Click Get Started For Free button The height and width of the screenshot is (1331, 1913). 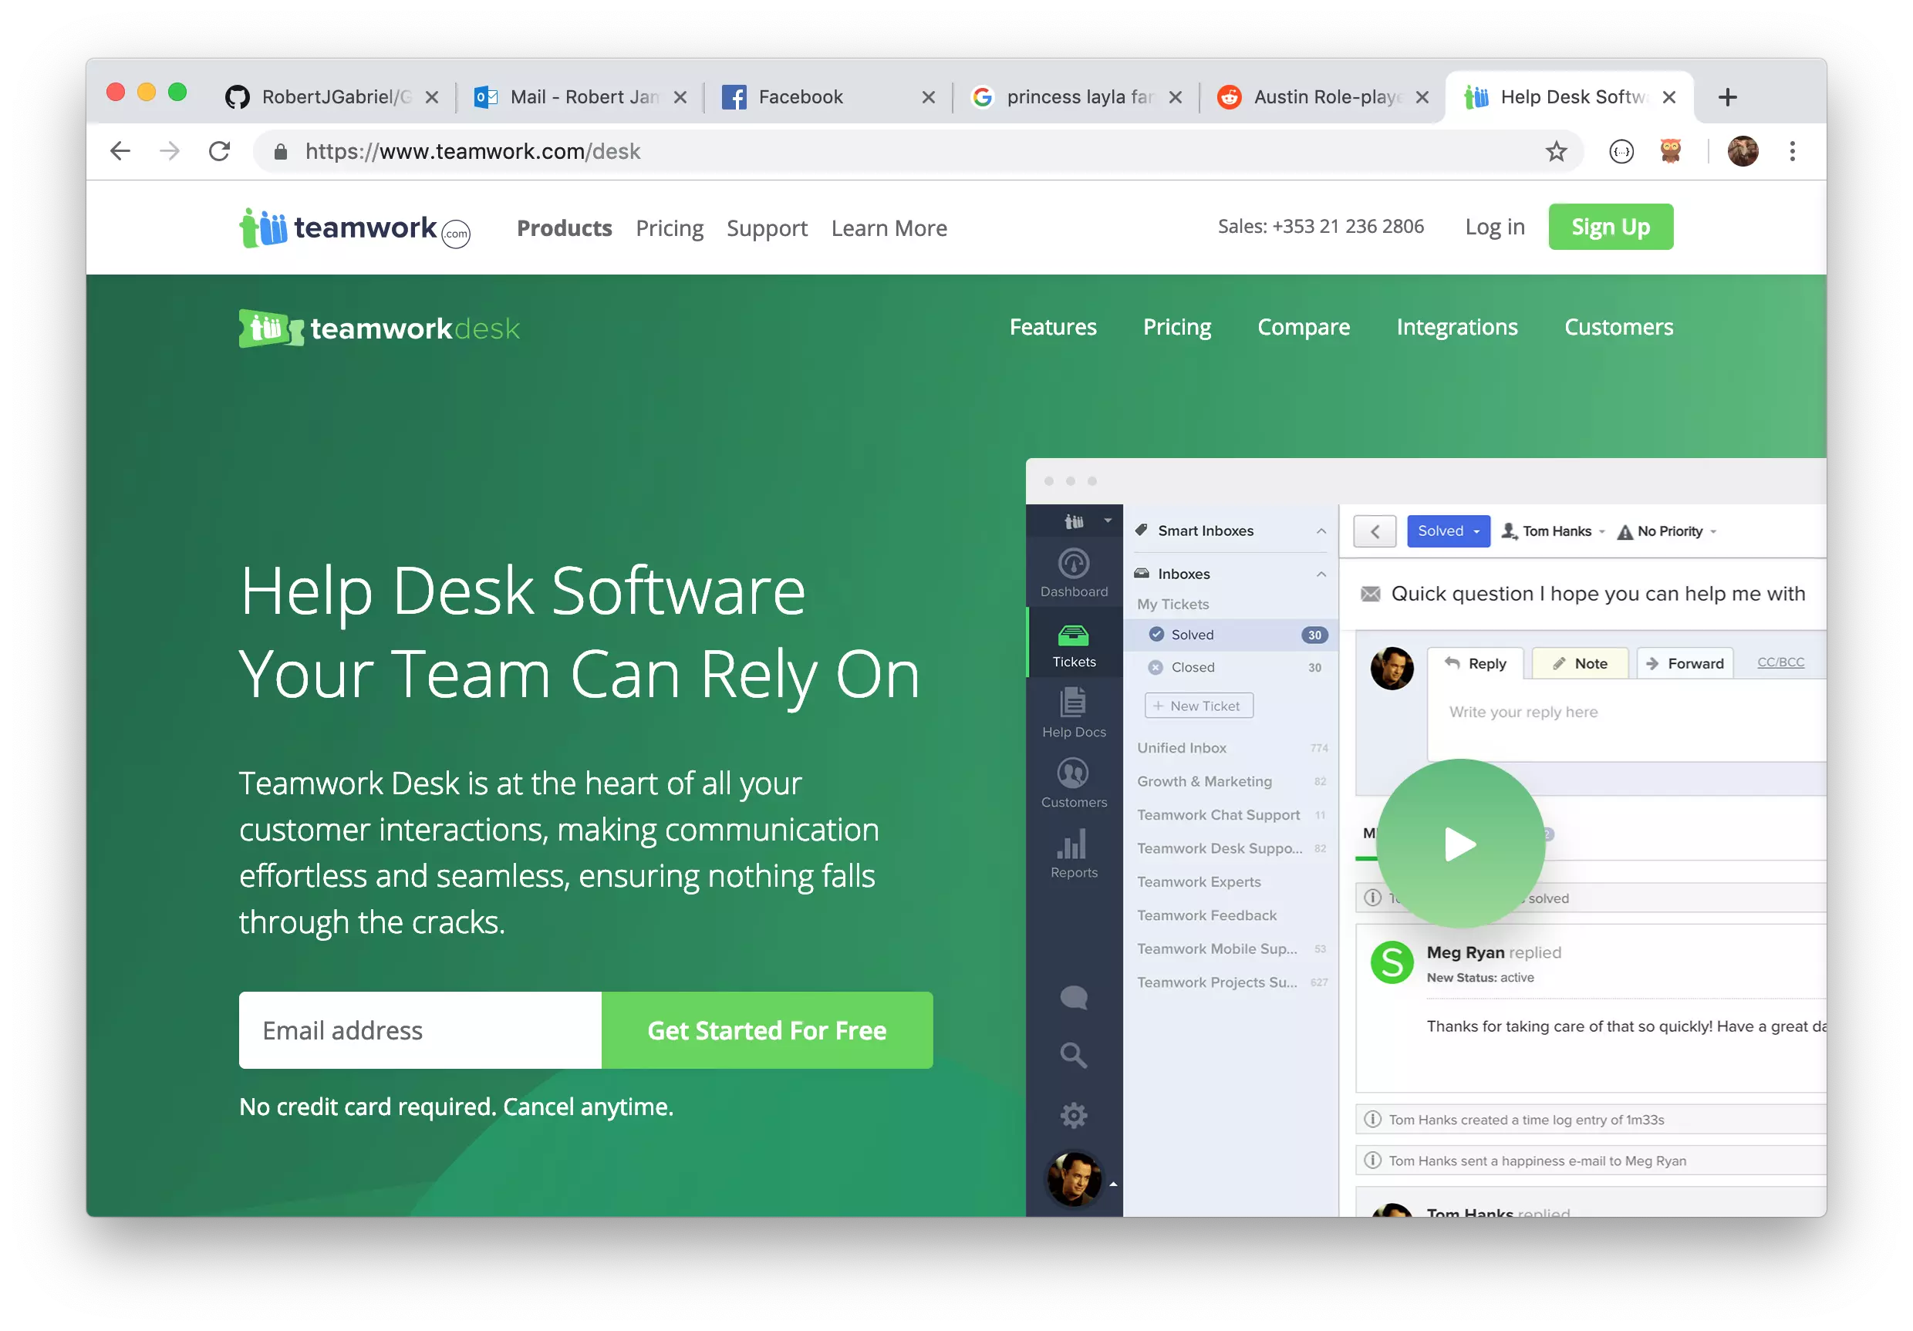(767, 1029)
